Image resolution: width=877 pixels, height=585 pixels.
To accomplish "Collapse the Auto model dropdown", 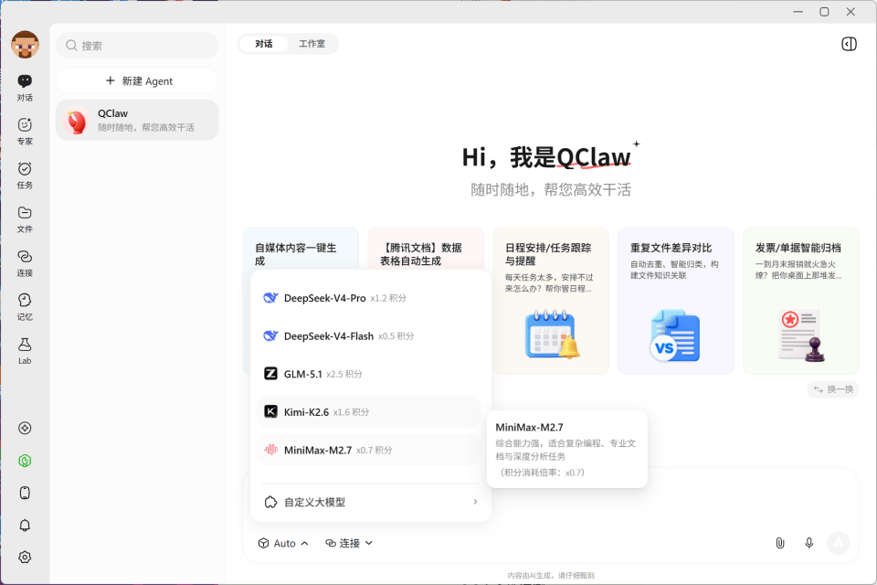I will (283, 543).
